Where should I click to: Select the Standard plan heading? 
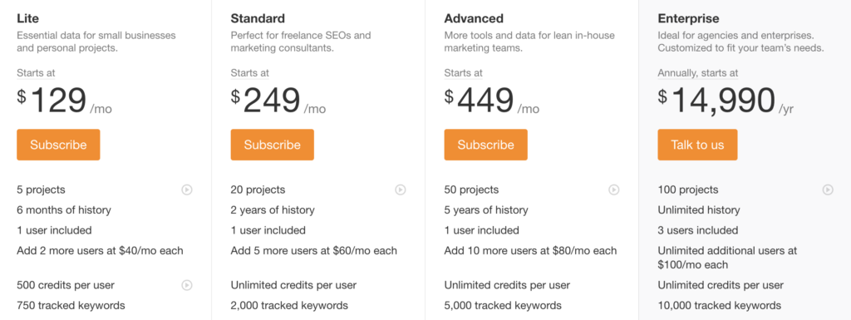258,18
